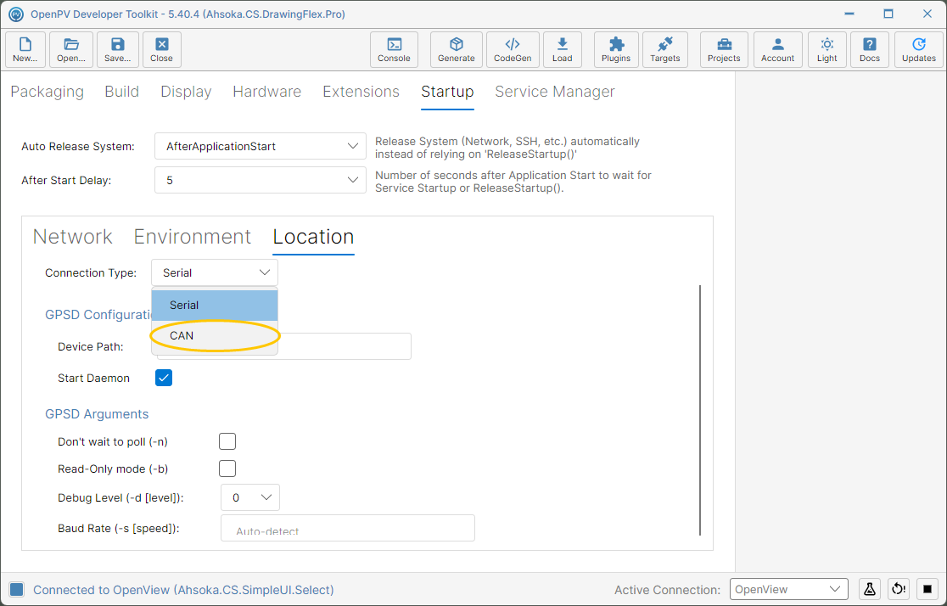Open the Debug Level dropdown

pos(250,497)
